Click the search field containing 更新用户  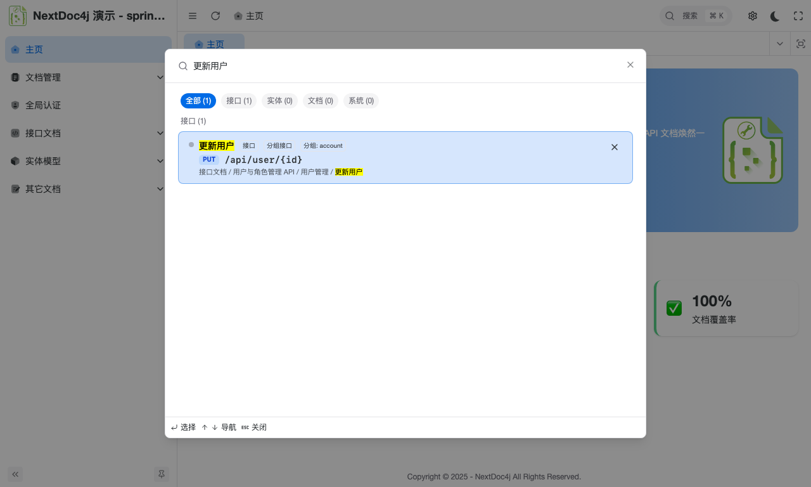(x=405, y=65)
